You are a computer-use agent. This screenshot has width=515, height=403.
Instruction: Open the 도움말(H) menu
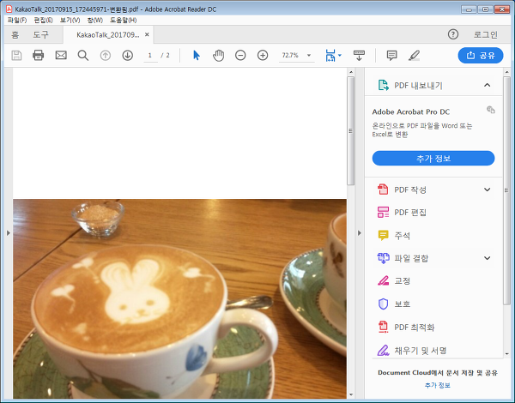click(123, 20)
